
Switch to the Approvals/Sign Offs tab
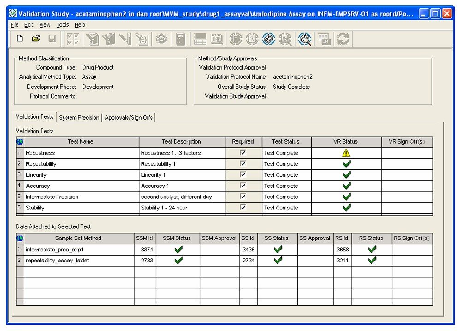tap(129, 117)
